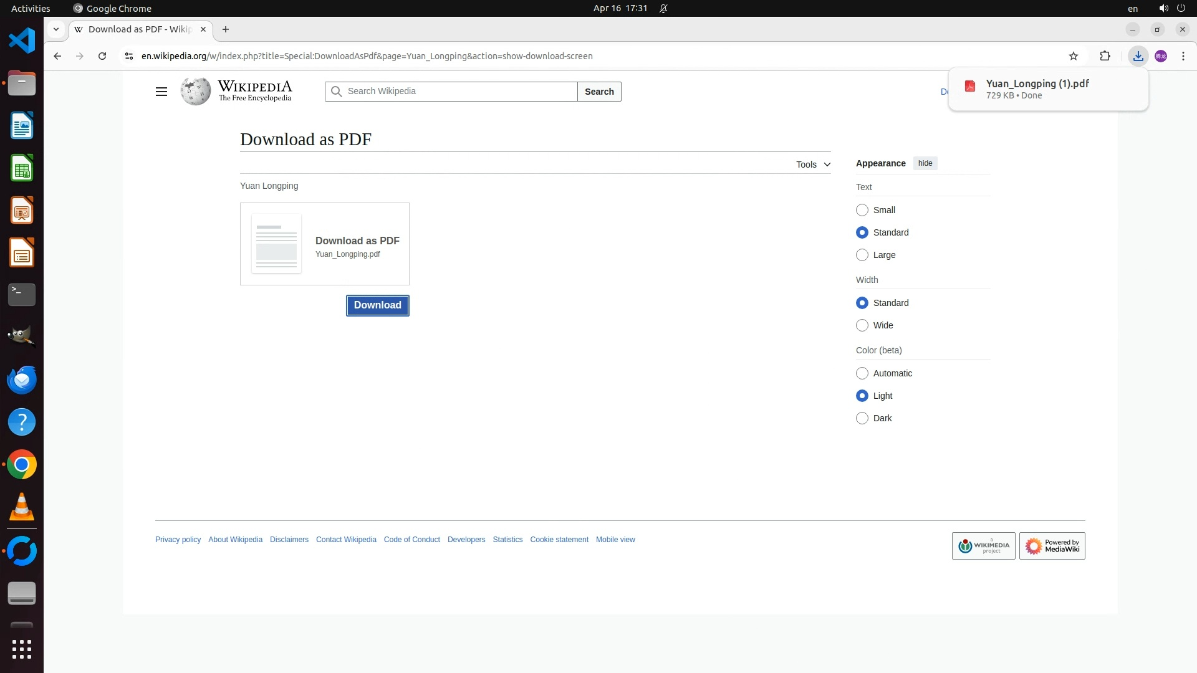Click into the Search Wikipedia field
This screenshot has width=1197, height=673.
(x=458, y=92)
